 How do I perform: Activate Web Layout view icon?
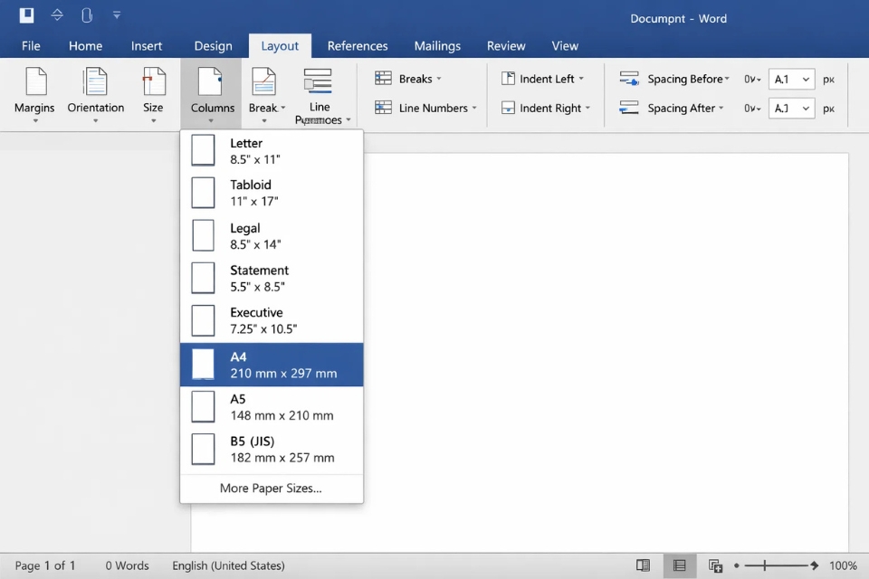[x=714, y=565]
